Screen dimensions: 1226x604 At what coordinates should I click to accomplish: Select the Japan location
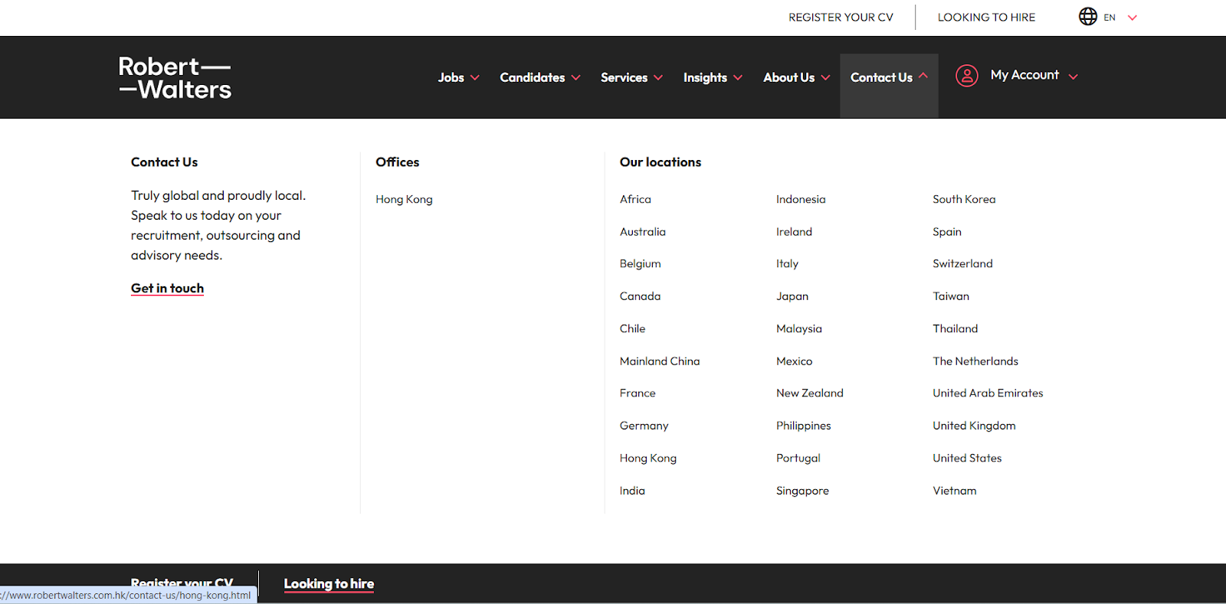pos(792,296)
